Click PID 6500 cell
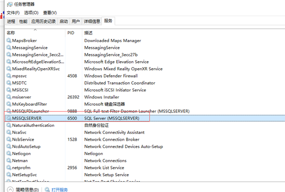 (72, 118)
